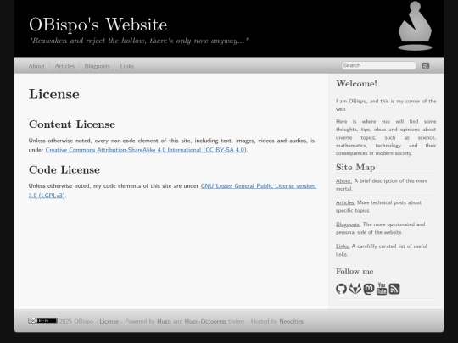The image size is (458, 343).
Task: Open the License link in footer
Action: tap(109, 322)
